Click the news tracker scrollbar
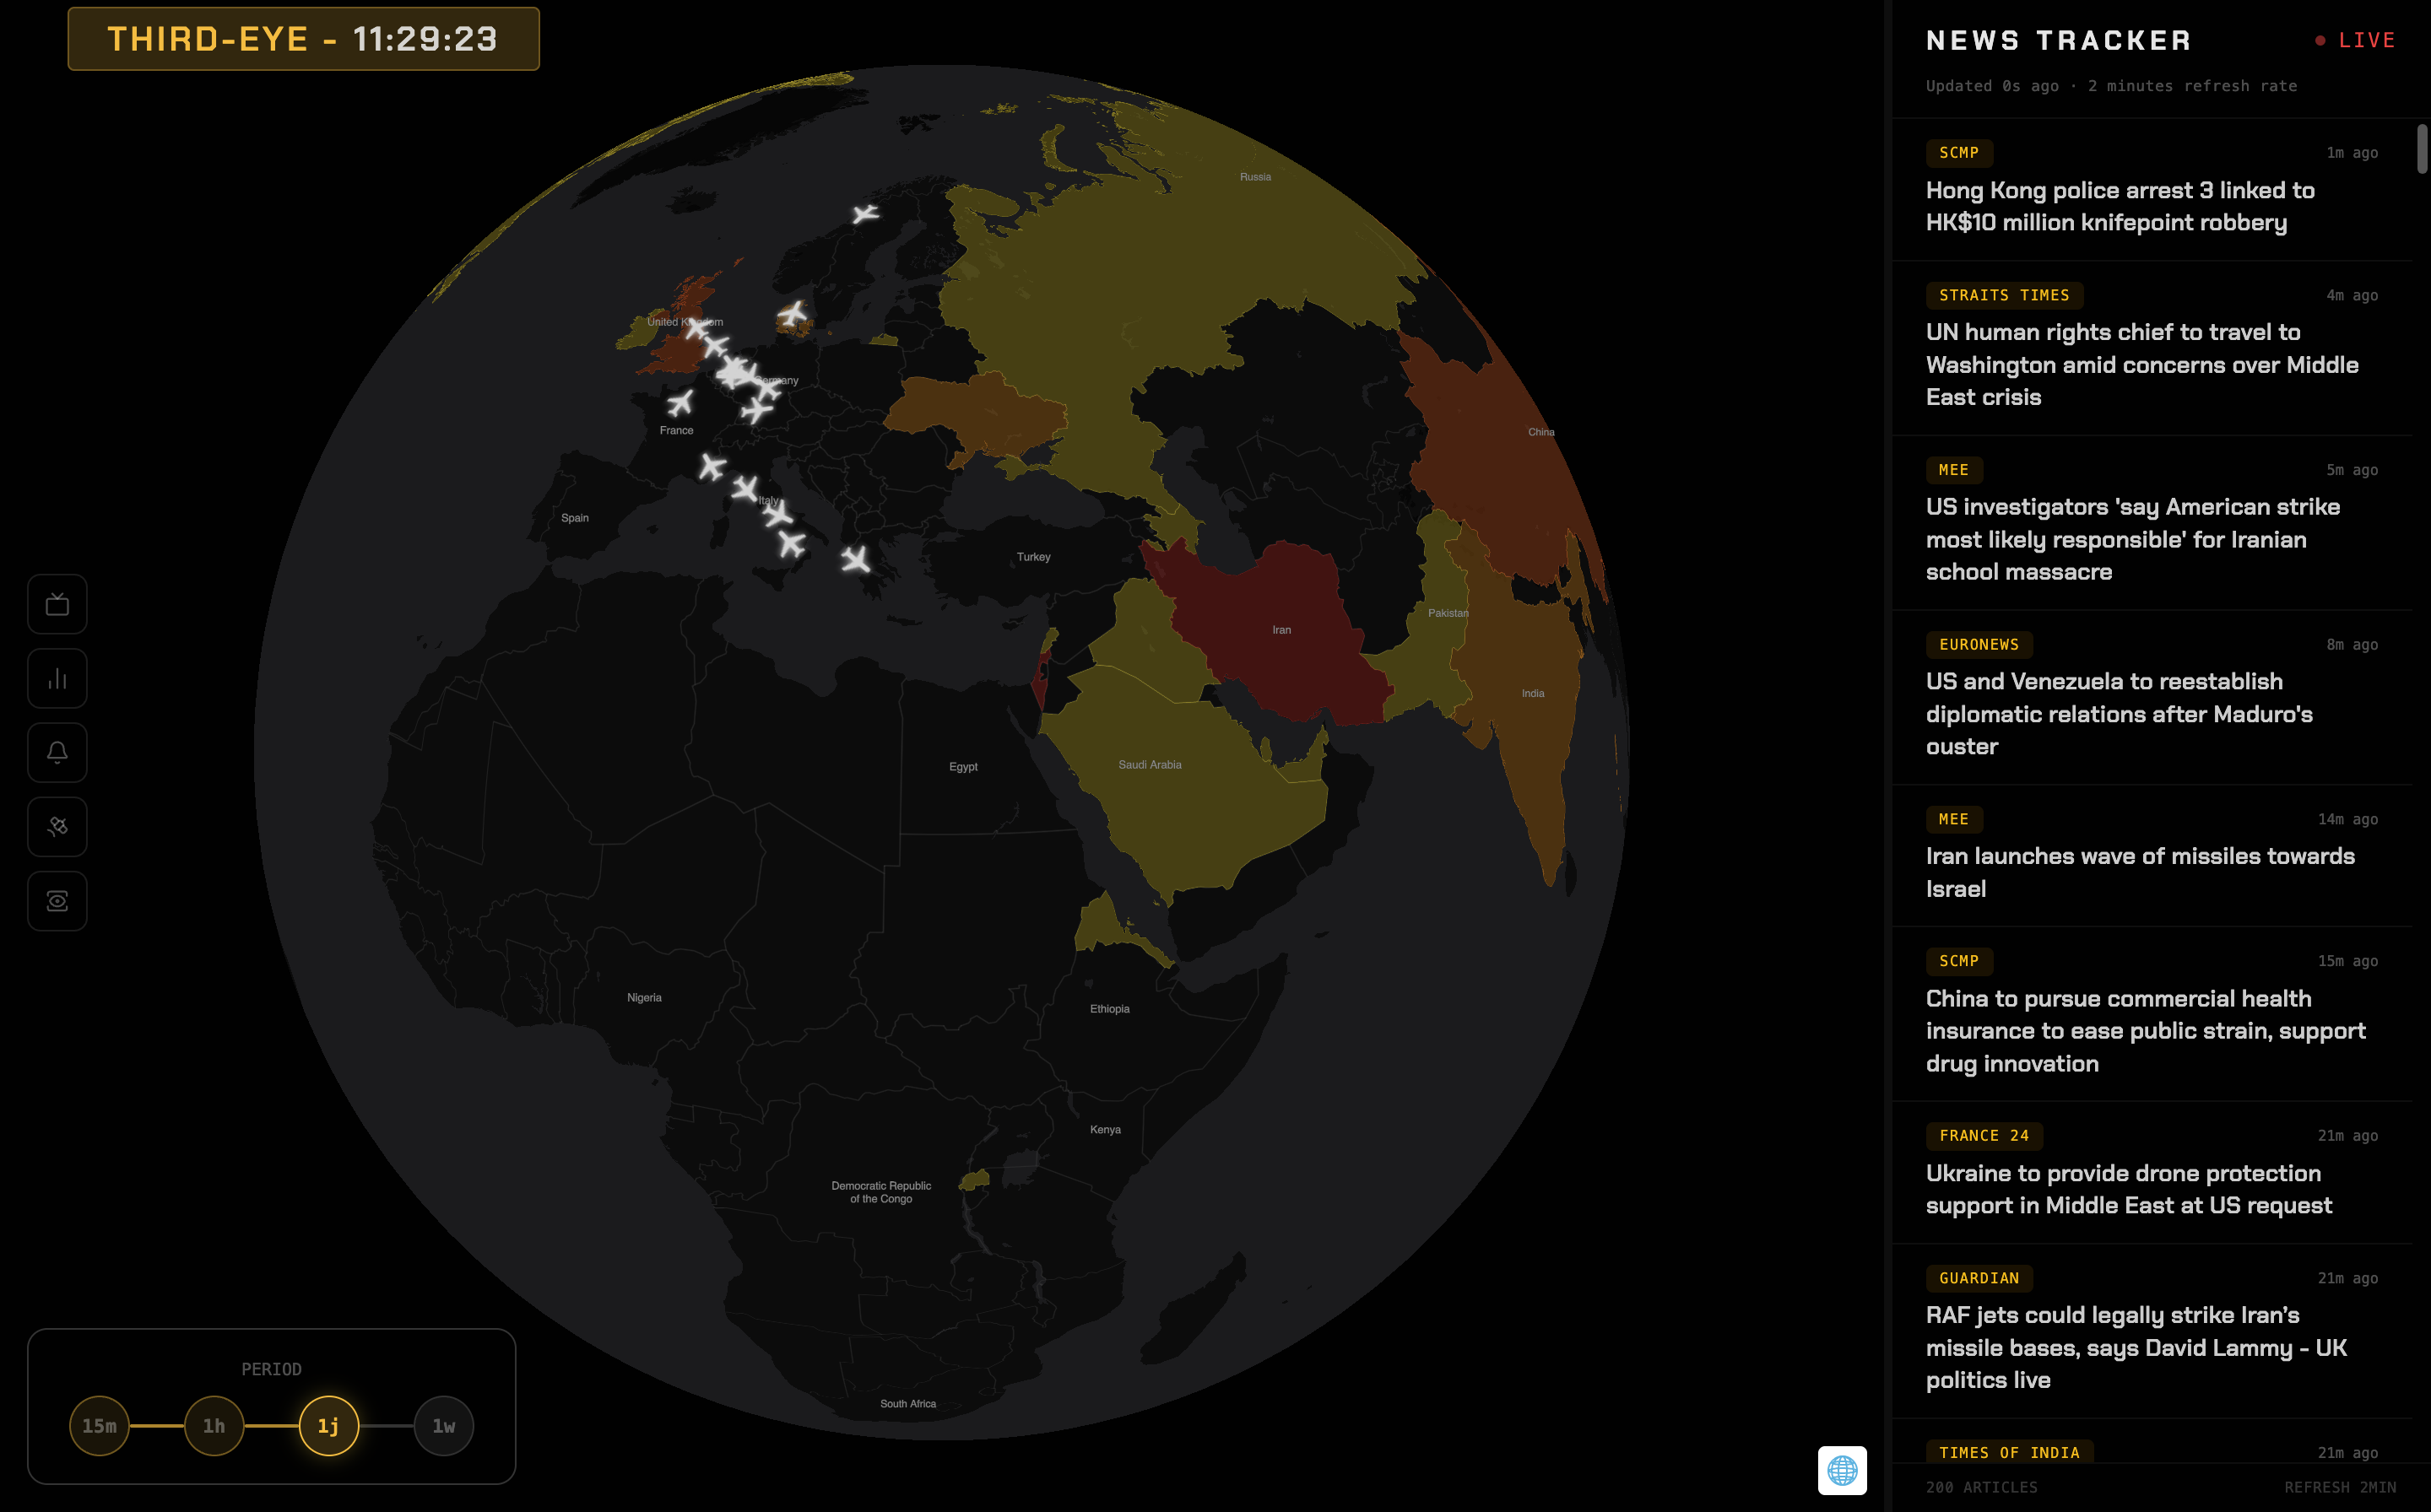Screen dimensions: 2431x1512 tap(2421, 148)
